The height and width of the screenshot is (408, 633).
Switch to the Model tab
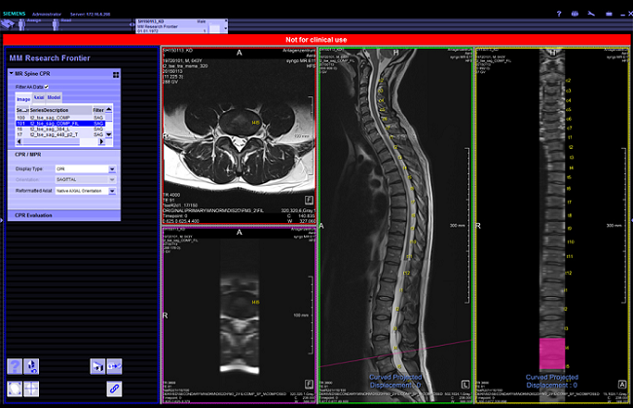click(55, 97)
